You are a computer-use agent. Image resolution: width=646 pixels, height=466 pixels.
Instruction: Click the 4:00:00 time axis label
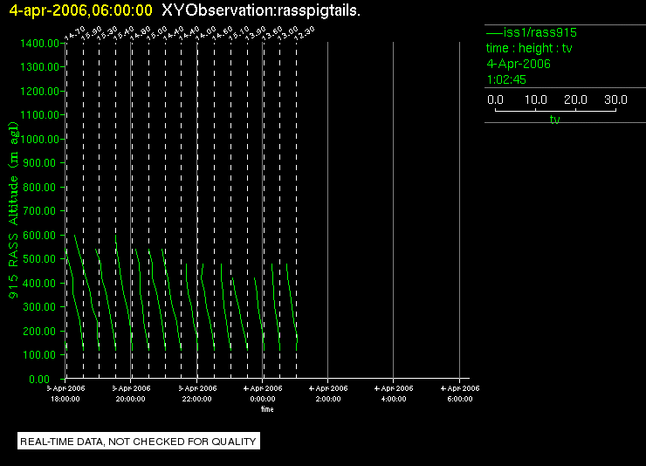[394, 399]
